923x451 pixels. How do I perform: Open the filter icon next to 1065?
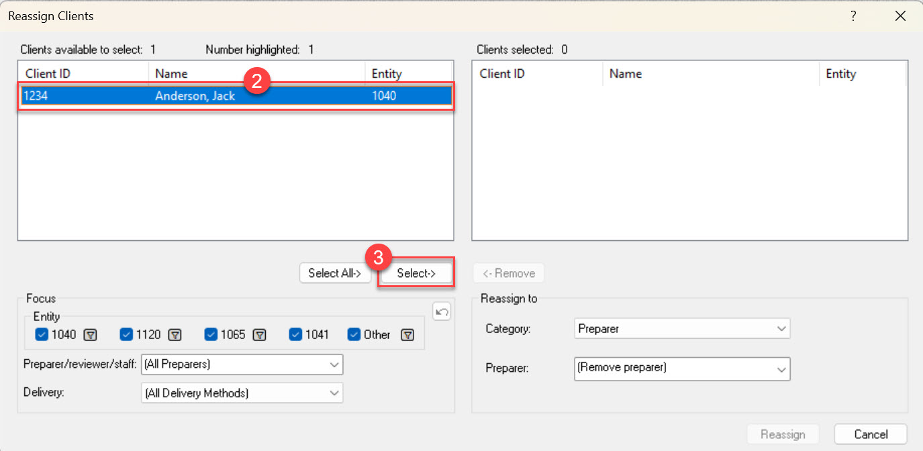(260, 335)
